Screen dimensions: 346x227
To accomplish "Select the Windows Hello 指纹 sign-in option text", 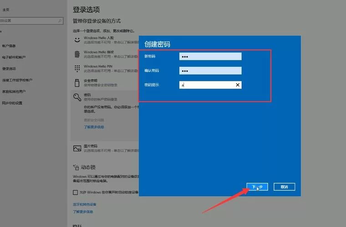I will pyautogui.click(x=99, y=52).
